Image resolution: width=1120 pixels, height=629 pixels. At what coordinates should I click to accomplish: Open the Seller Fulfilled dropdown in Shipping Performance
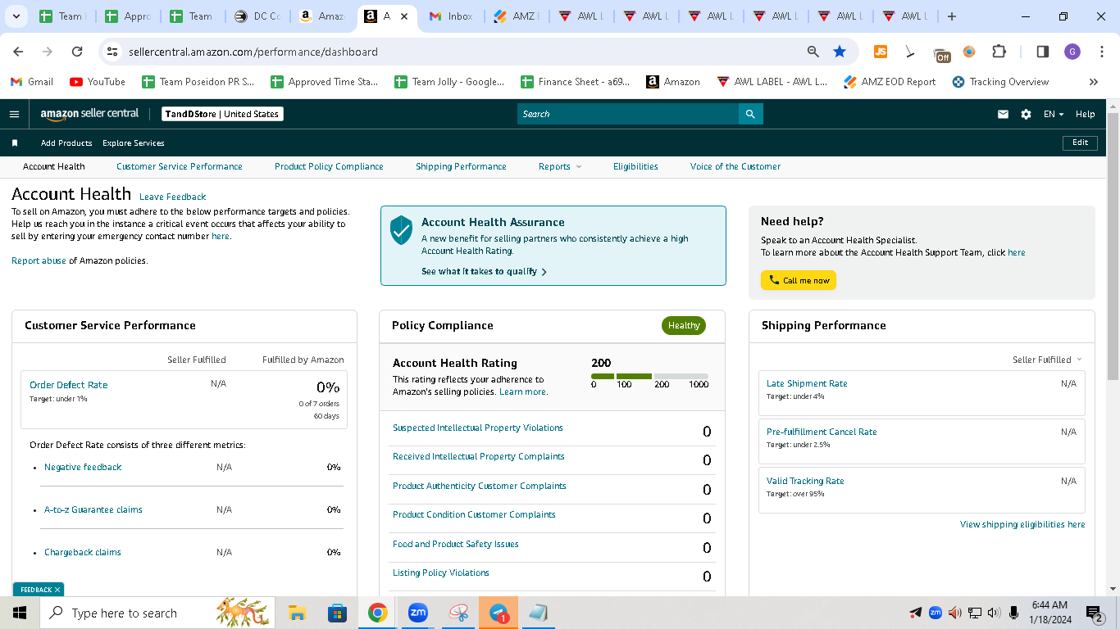click(x=1047, y=360)
